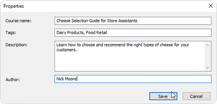The width and height of the screenshot is (217, 104).
Task: Click the "Description:" label
Action: pos(16,45)
